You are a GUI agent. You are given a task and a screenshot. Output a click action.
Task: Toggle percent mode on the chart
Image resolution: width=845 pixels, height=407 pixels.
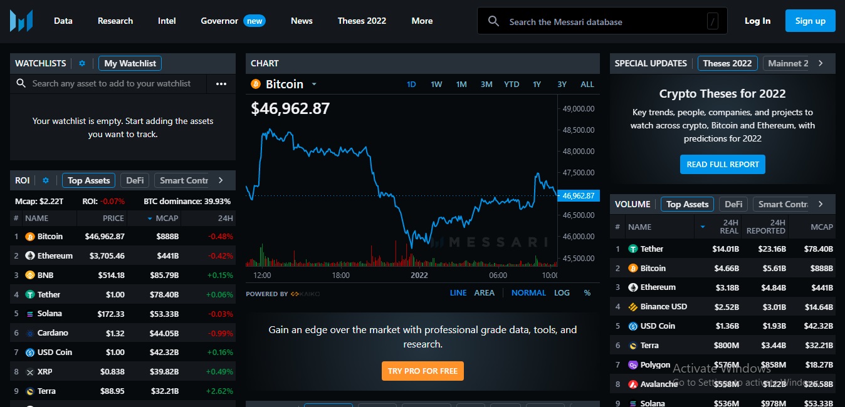(x=587, y=293)
